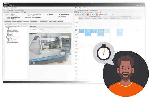The width and height of the screenshot is (151, 101).
Task: Click the funnel filter icon in orders toolbar
Action: 100,12
